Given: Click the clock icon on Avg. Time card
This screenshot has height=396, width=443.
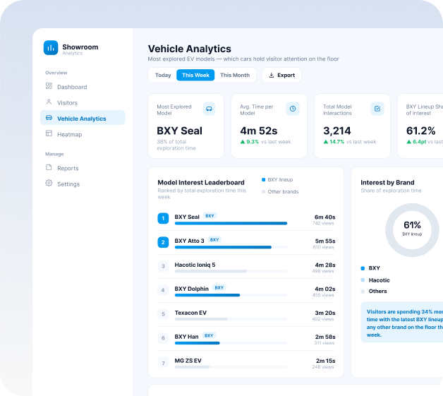Looking at the screenshot, I should point(293,109).
